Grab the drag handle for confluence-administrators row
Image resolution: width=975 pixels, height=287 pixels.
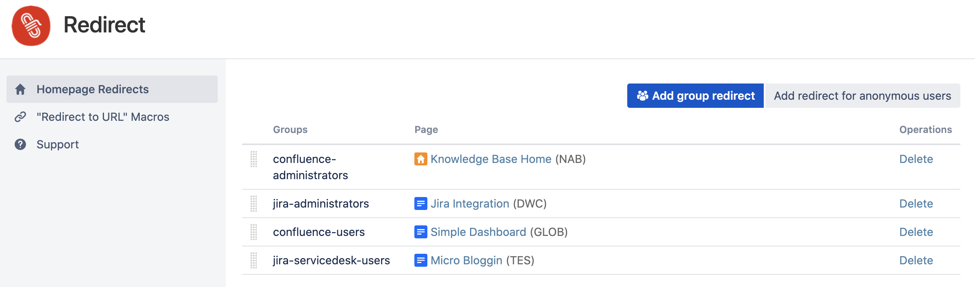tap(253, 159)
